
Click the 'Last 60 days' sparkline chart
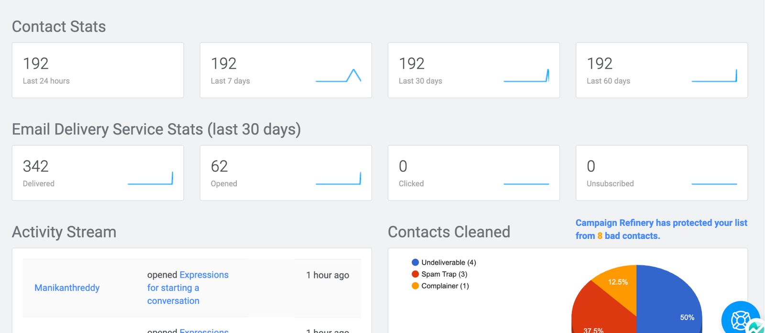click(x=714, y=75)
